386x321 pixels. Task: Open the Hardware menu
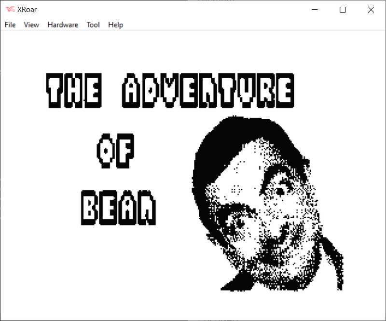[x=63, y=25]
